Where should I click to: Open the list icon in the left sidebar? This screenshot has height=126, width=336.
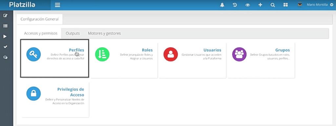tap(6, 26)
